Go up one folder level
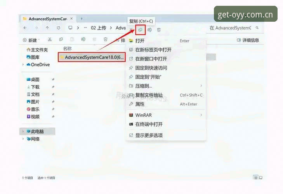 (x=47, y=28)
